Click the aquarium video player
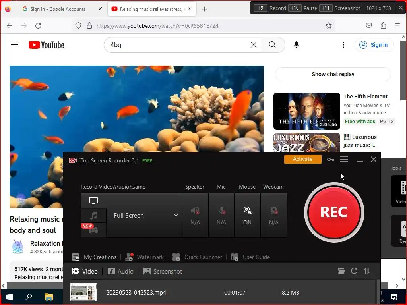 coord(137,109)
